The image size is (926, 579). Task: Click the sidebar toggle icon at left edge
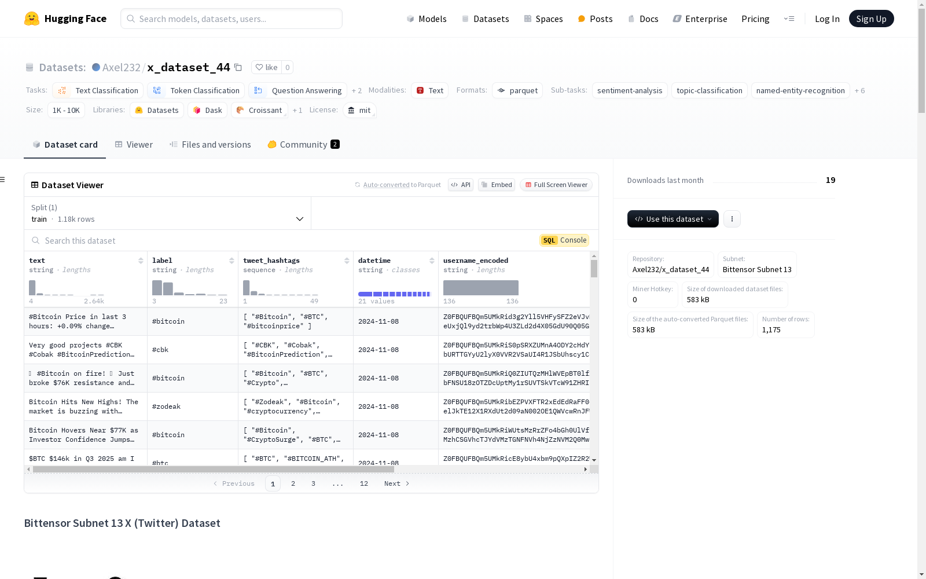coord(2,179)
